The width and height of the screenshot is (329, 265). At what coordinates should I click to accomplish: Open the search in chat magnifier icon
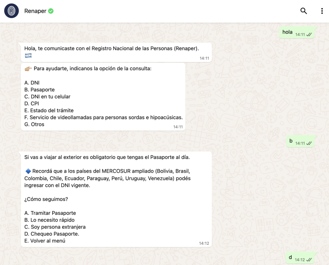(304, 11)
